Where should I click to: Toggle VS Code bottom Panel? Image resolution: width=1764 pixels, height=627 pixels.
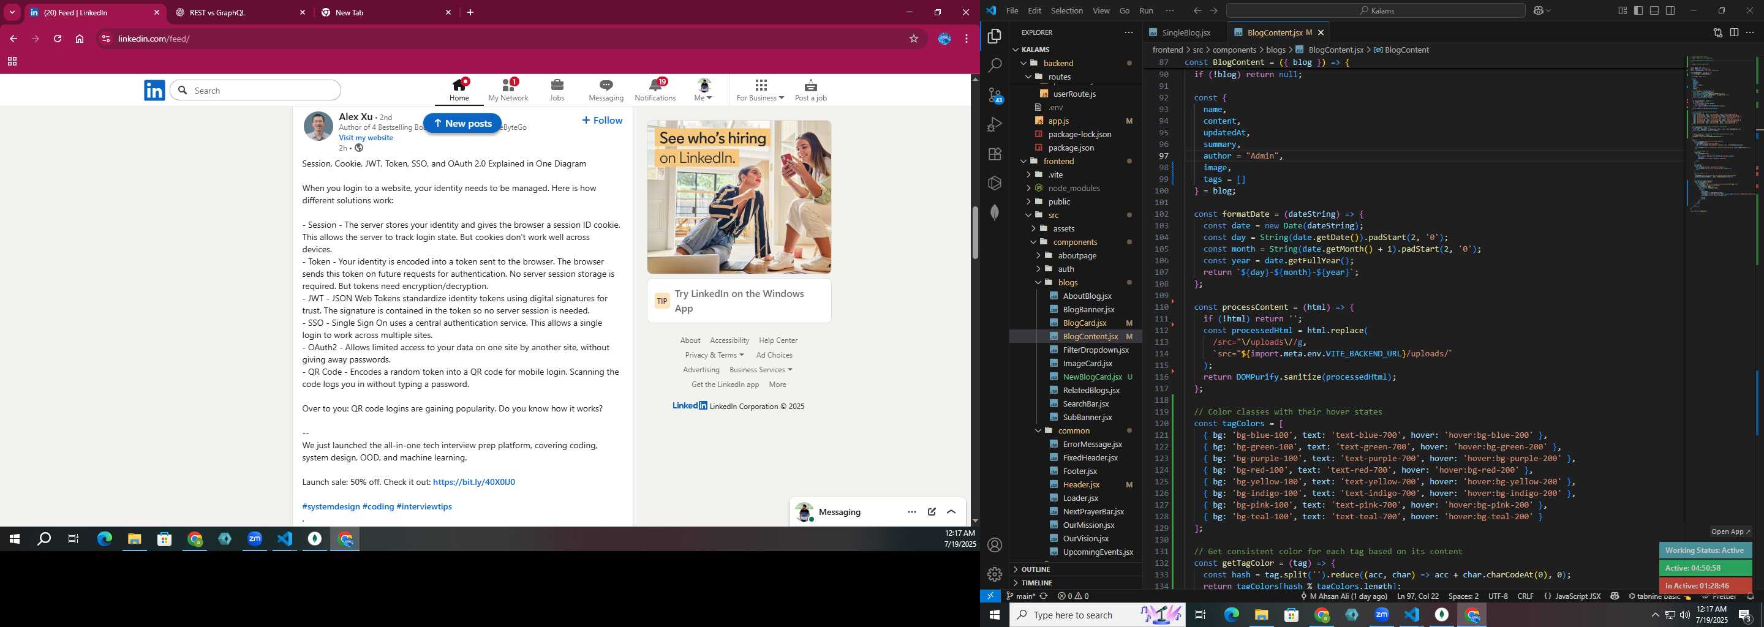1654,10
